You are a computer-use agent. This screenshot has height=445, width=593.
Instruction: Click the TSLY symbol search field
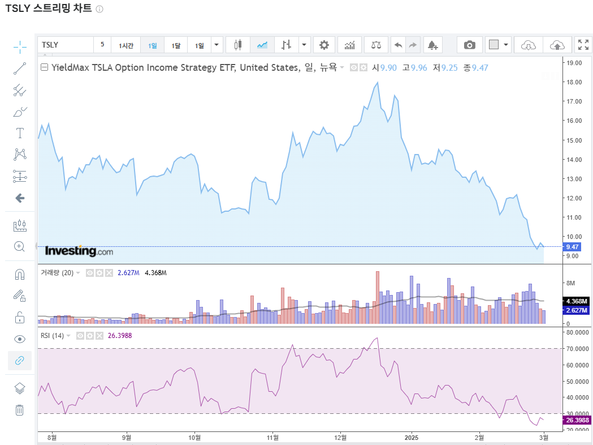tap(66, 45)
